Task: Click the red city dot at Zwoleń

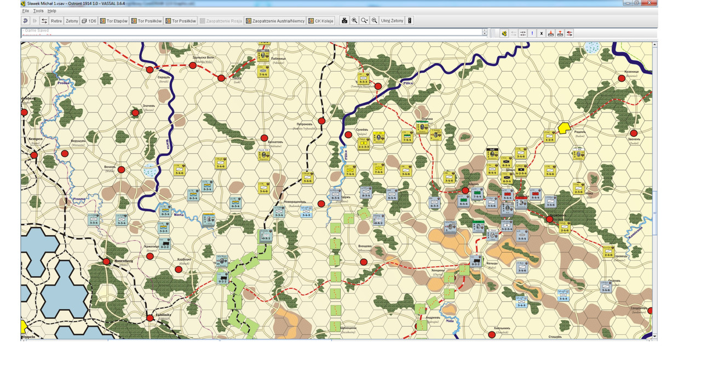Action: [634, 133]
